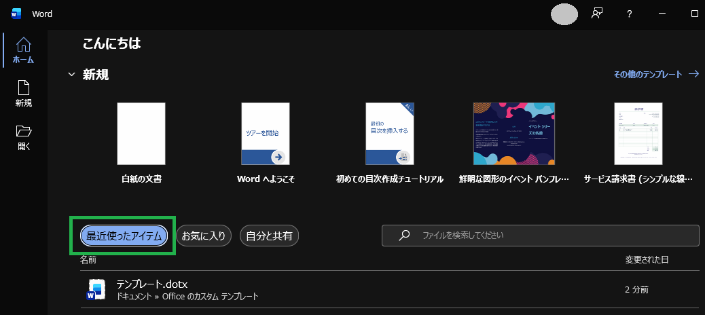Open the テンプレート.dotx recent file
Viewport: 705px width, 315px height.
[x=390, y=289]
